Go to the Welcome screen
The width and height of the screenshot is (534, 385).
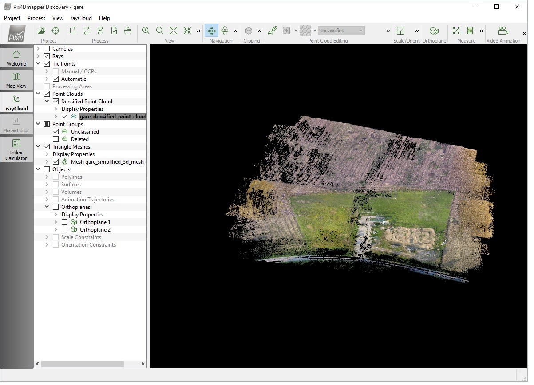coord(16,58)
